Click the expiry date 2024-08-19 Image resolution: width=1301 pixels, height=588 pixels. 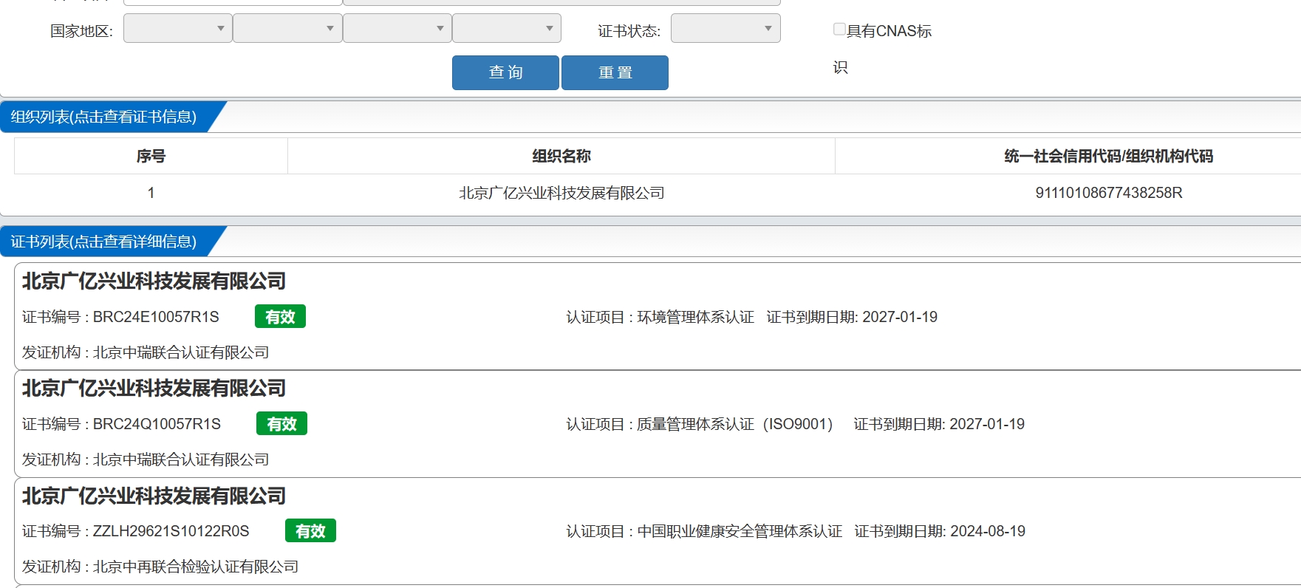pos(988,531)
